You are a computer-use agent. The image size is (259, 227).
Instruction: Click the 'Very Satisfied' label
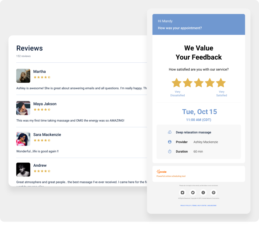(x=222, y=93)
